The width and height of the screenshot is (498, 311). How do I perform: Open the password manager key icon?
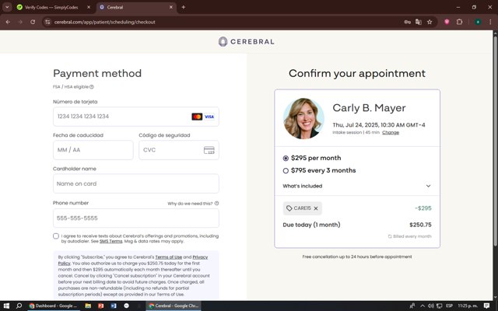[407, 22]
